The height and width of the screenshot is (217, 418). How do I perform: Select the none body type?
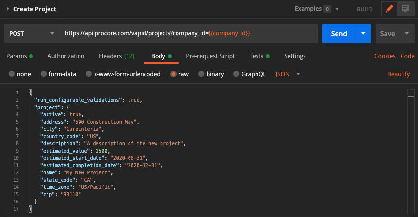coord(12,74)
